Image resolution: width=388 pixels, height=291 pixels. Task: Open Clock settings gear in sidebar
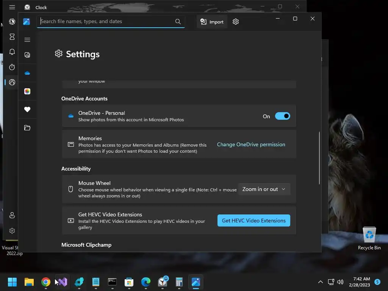tap(12, 231)
